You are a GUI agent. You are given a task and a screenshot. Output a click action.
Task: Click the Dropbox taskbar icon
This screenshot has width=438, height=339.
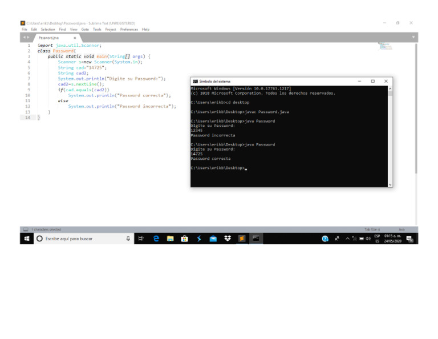click(x=227, y=239)
